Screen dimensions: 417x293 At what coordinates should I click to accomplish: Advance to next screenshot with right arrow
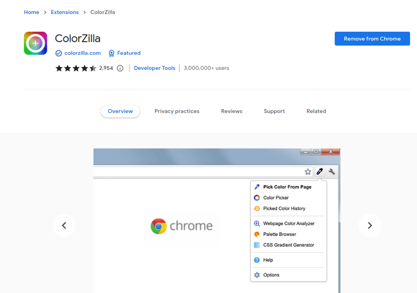(370, 226)
